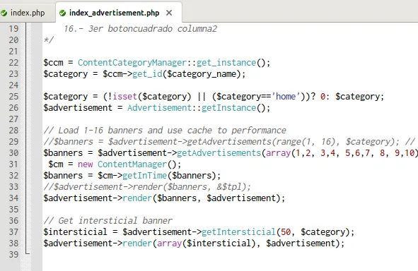Close the index_advertisement.php tab
Image resolution: width=418 pixels, height=271 pixels.
169,13
